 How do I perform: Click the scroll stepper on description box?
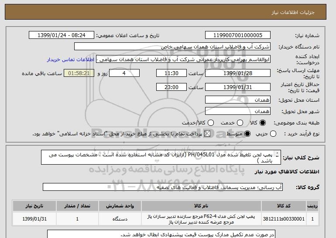coord(277,155)
